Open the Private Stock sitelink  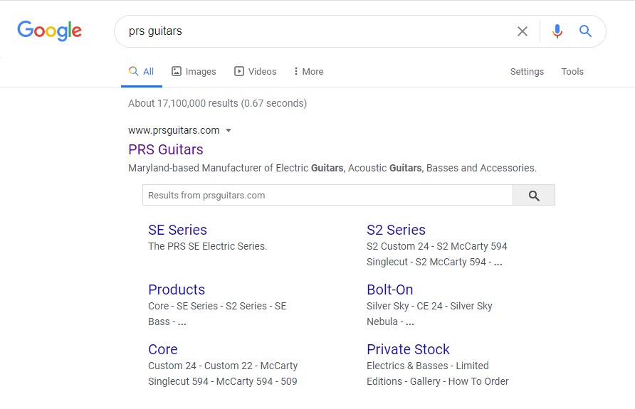coord(408,349)
